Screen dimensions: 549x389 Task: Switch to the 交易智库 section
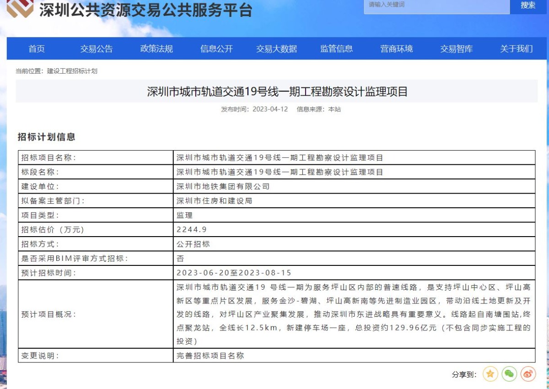point(456,49)
